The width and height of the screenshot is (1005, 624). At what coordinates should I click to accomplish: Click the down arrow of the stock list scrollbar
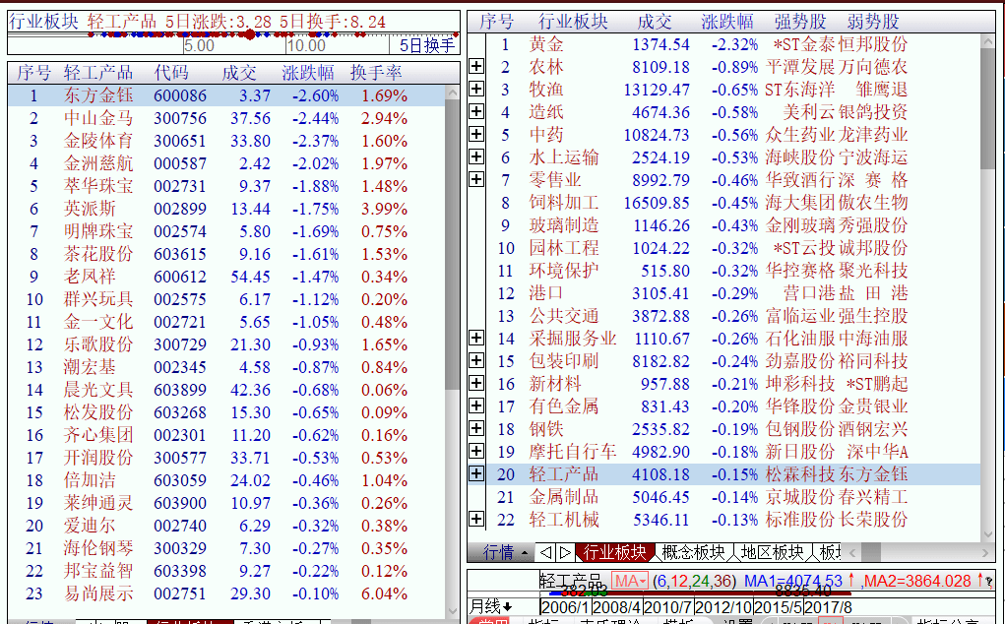tap(453, 612)
